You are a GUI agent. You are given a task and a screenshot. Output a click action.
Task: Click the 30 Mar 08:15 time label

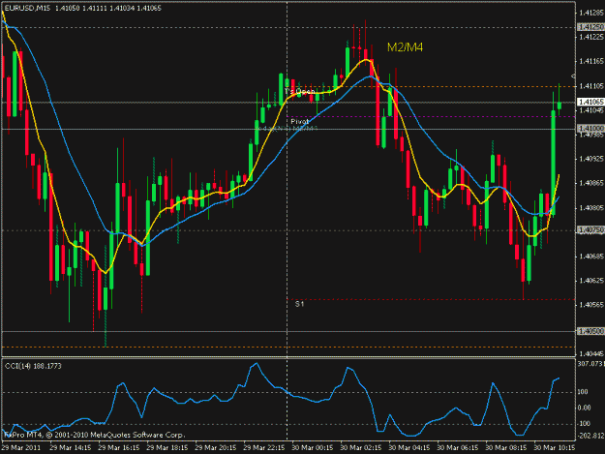pos(506,448)
